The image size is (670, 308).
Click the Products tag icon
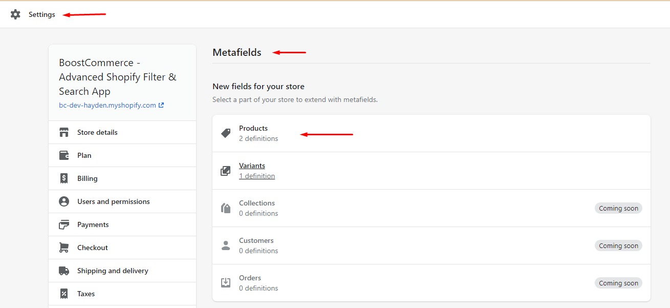pos(225,133)
